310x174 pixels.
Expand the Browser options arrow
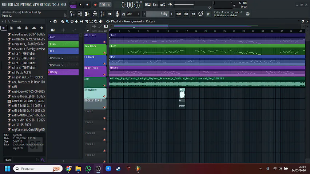click(x=2, y=21)
